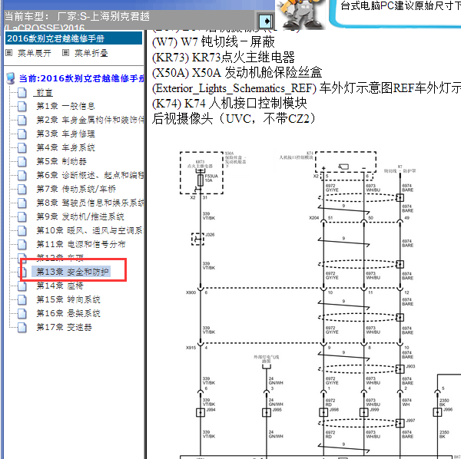Viewport: 461px width, 459px height.
Task: Click the page icon beside 第1章 一般信息
Action: point(22,107)
